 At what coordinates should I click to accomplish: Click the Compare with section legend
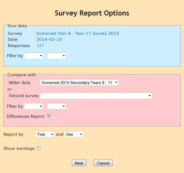[22, 75]
